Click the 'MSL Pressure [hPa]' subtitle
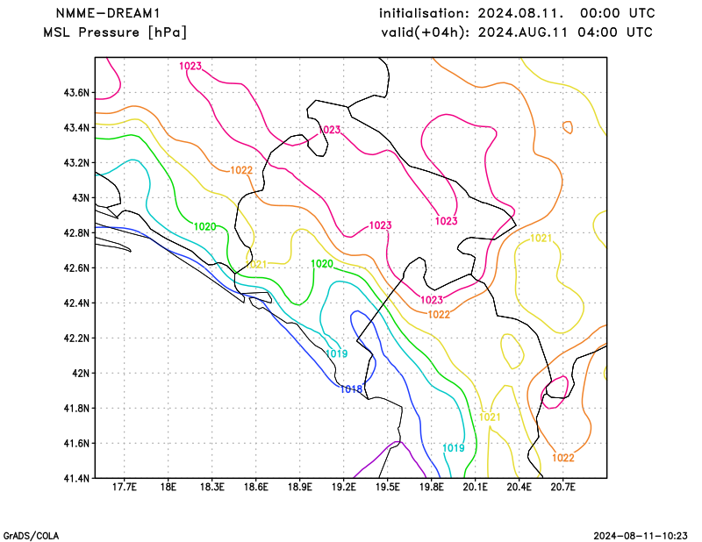 pyautogui.click(x=115, y=32)
